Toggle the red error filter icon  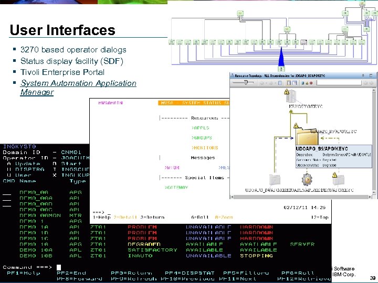point(311,83)
